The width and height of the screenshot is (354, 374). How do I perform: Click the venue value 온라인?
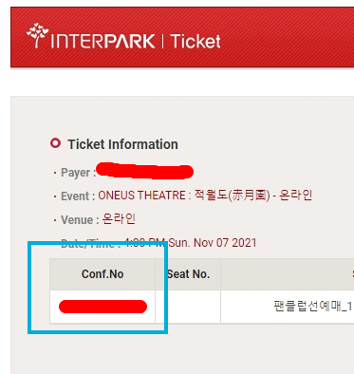[x=119, y=219]
